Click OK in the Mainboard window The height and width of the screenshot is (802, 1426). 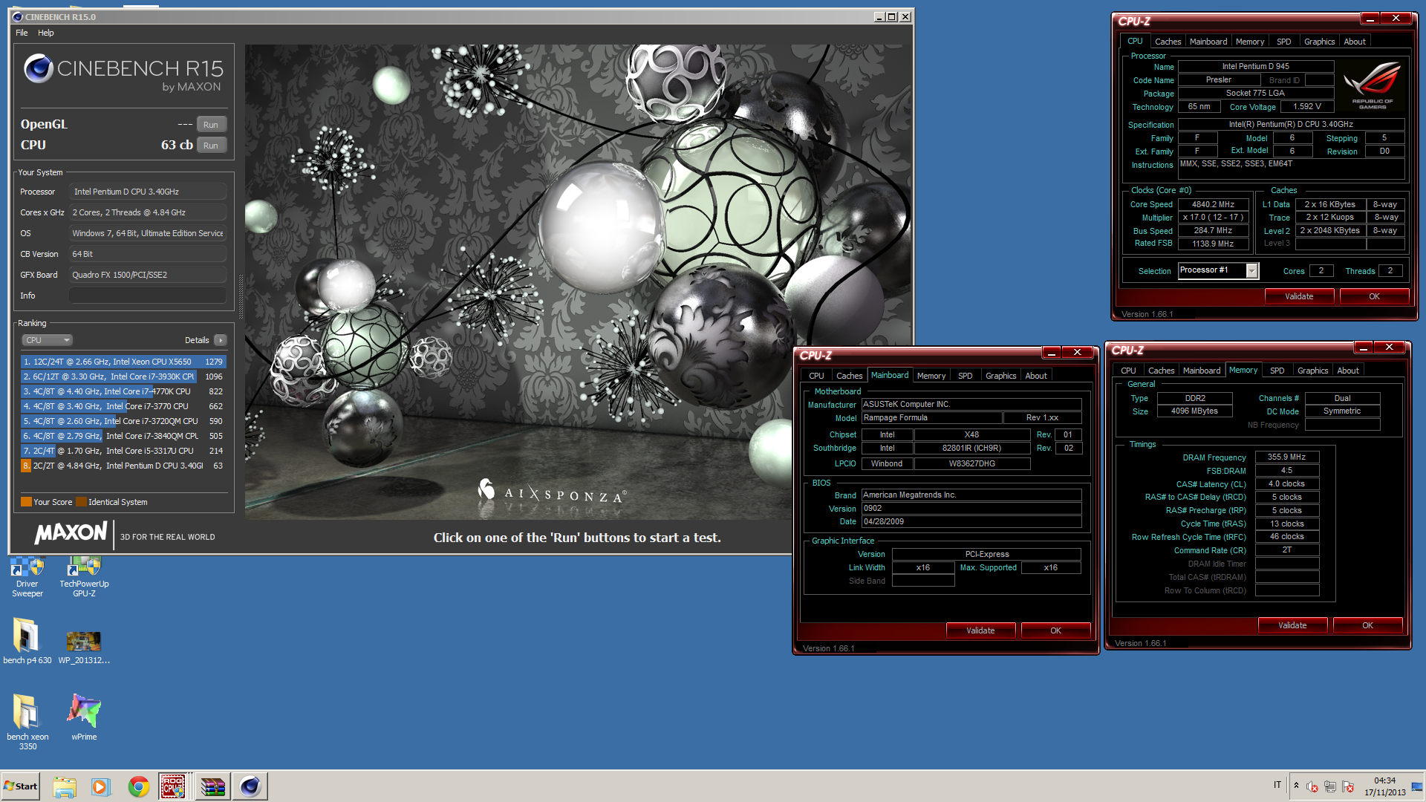click(x=1055, y=630)
